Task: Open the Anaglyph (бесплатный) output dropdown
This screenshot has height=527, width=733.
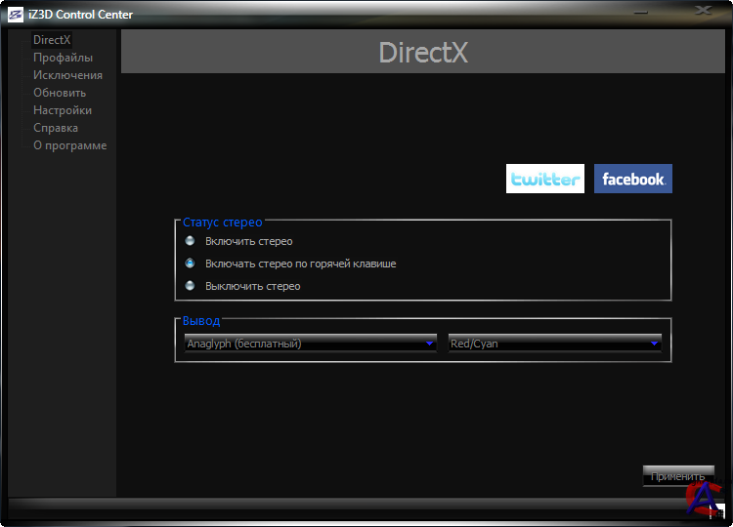Action: (310, 344)
